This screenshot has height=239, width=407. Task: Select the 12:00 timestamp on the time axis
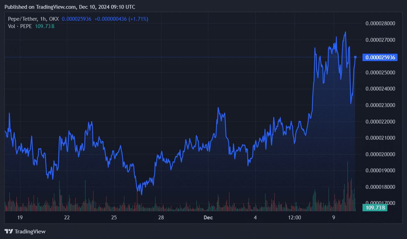point(295,218)
